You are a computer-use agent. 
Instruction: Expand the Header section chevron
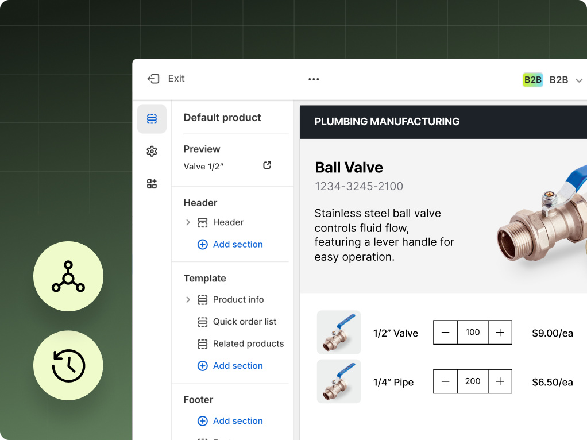point(188,222)
